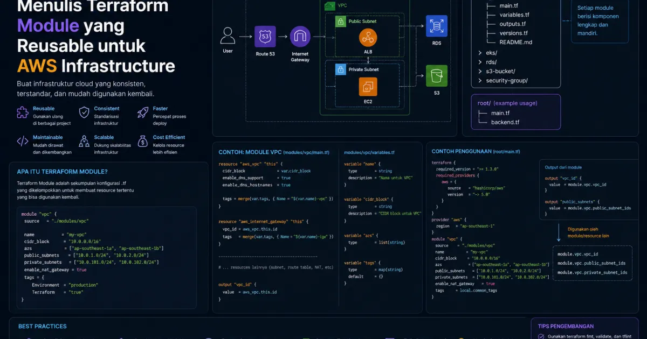Click the Maintainable feature title

[47, 137]
